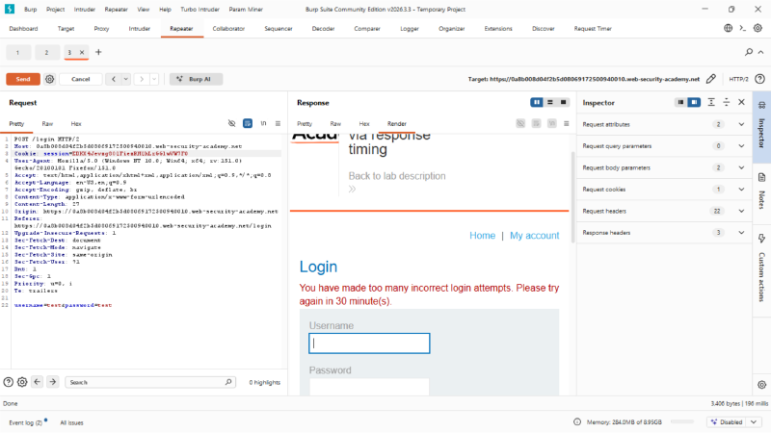Open Notes side panel icon
Image resolution: width=771 pixels, height=433 pixels.
click(761, 177)
